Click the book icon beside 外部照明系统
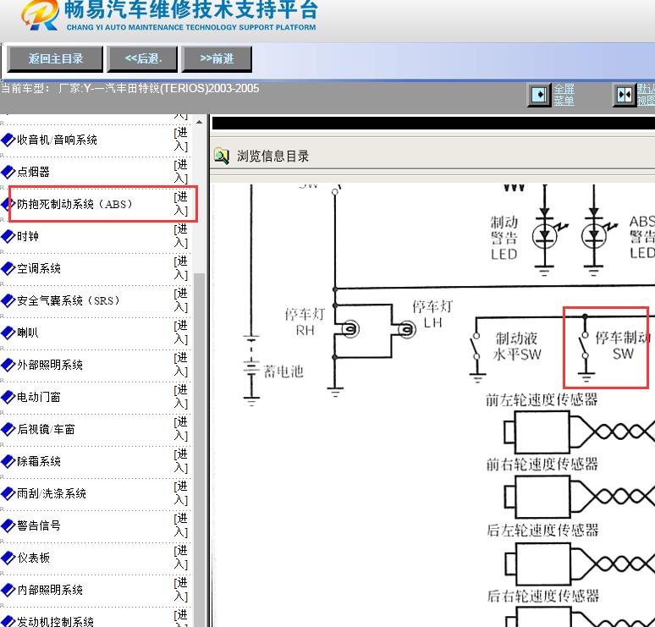The width and height of the screenshot is (655, 627). (x=8, y=365)
